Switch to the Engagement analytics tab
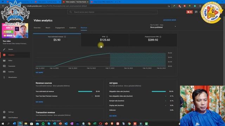 (60, 28)
